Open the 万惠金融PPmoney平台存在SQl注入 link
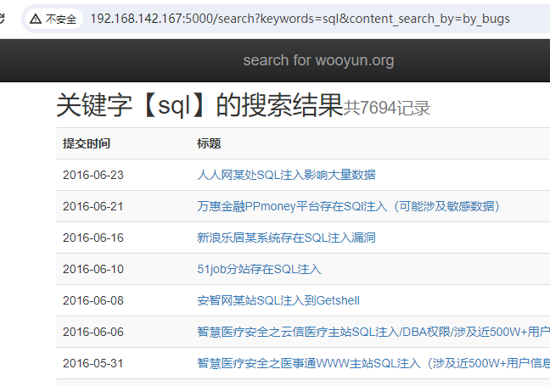 pos(348,206)
